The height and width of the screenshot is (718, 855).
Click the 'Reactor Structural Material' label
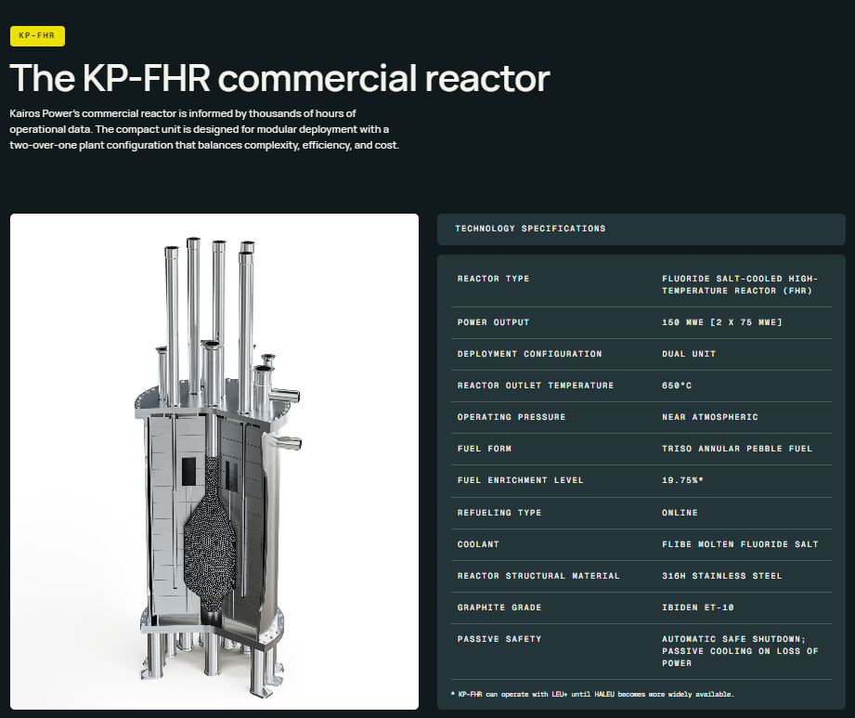click(x=538, y=576)
